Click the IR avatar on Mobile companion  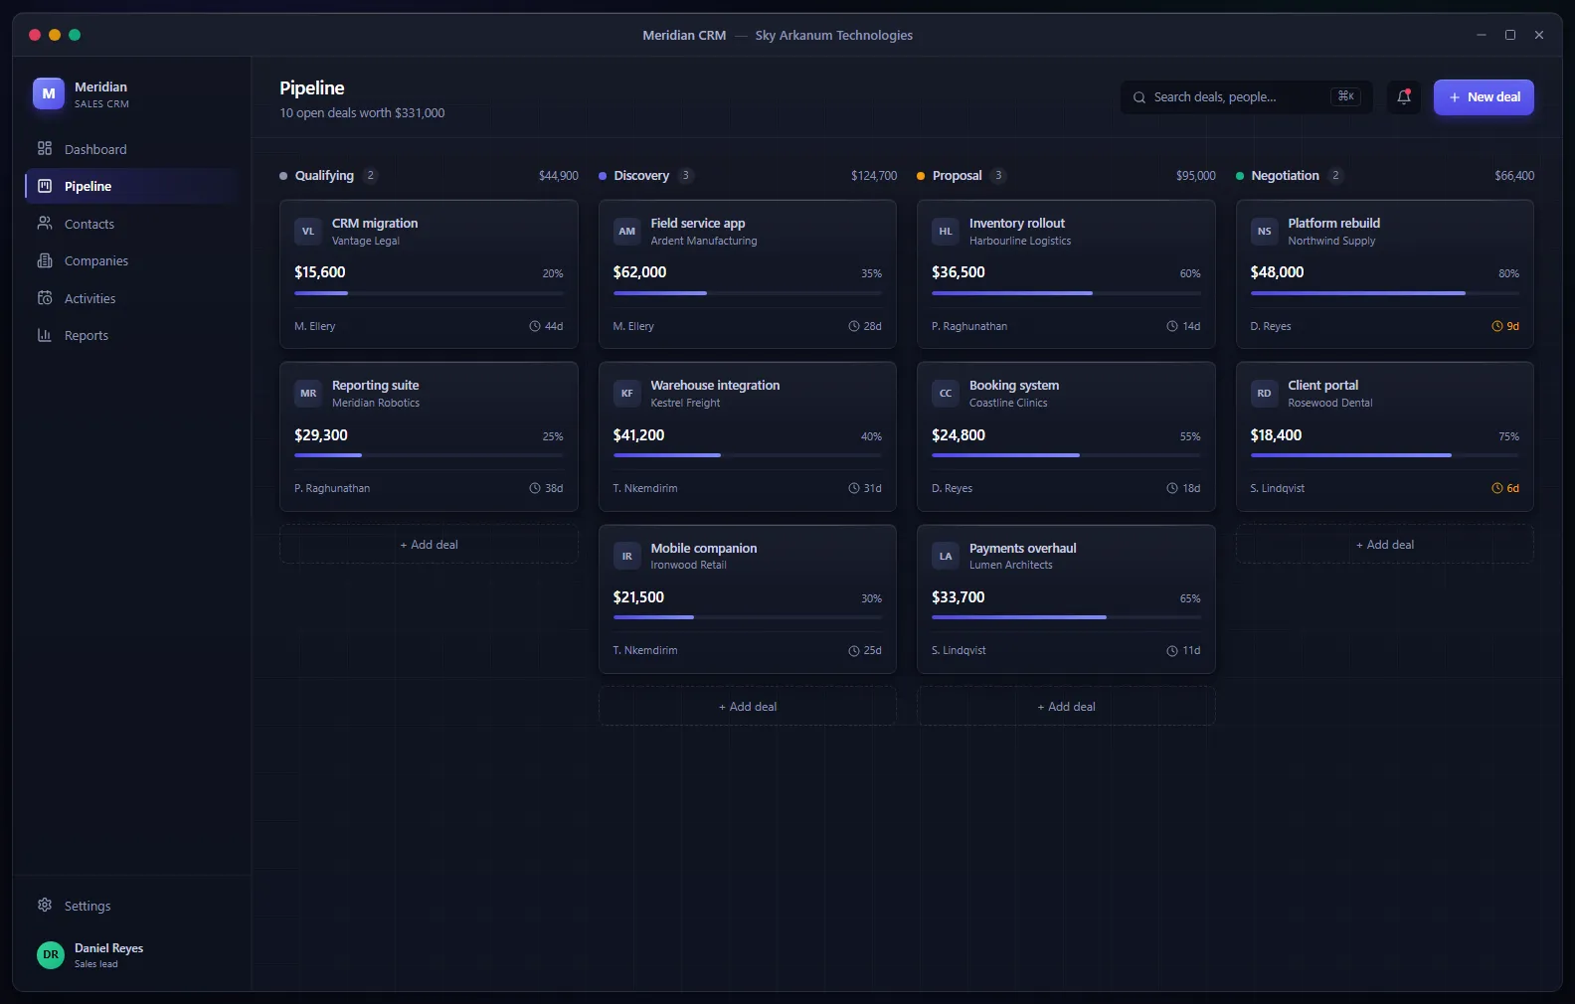[x=627, y=556]
